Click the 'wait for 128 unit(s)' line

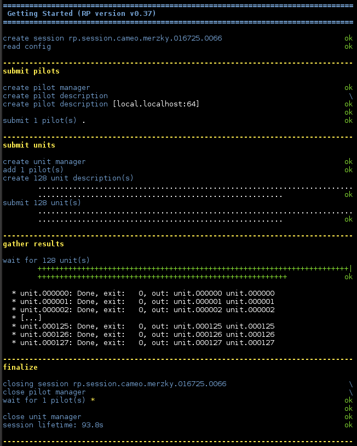tap(47, 260)
